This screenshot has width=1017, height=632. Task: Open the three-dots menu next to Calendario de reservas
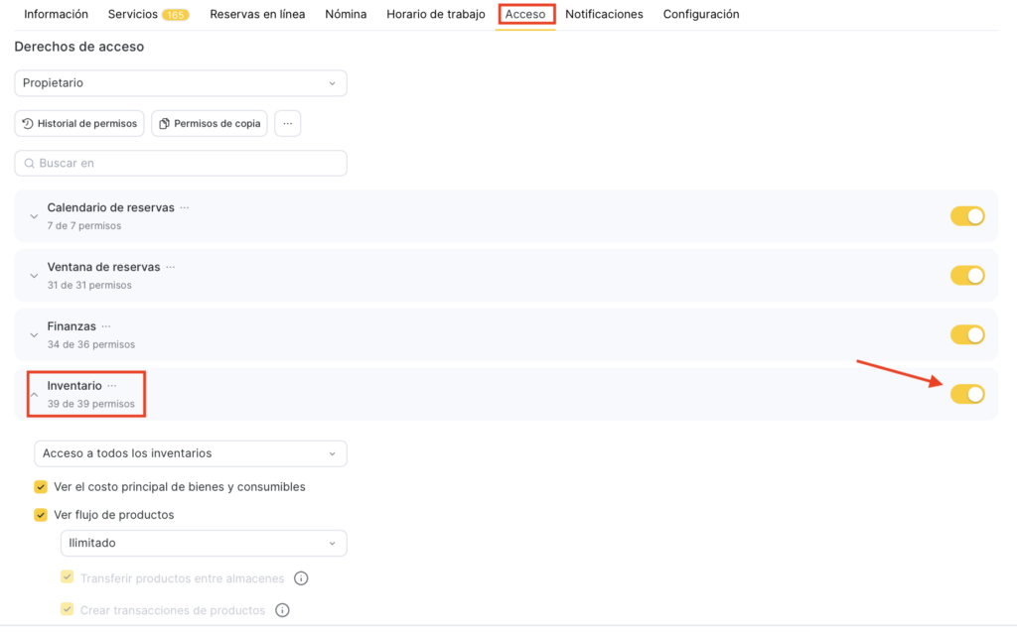(185, 208)
